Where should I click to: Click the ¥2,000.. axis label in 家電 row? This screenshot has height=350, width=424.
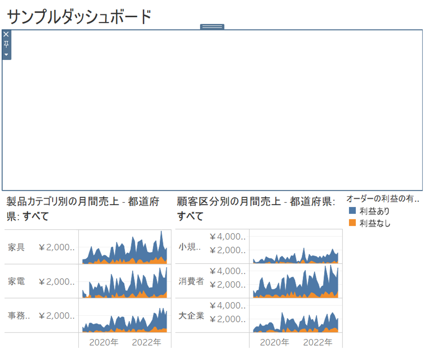click(57, 282)
